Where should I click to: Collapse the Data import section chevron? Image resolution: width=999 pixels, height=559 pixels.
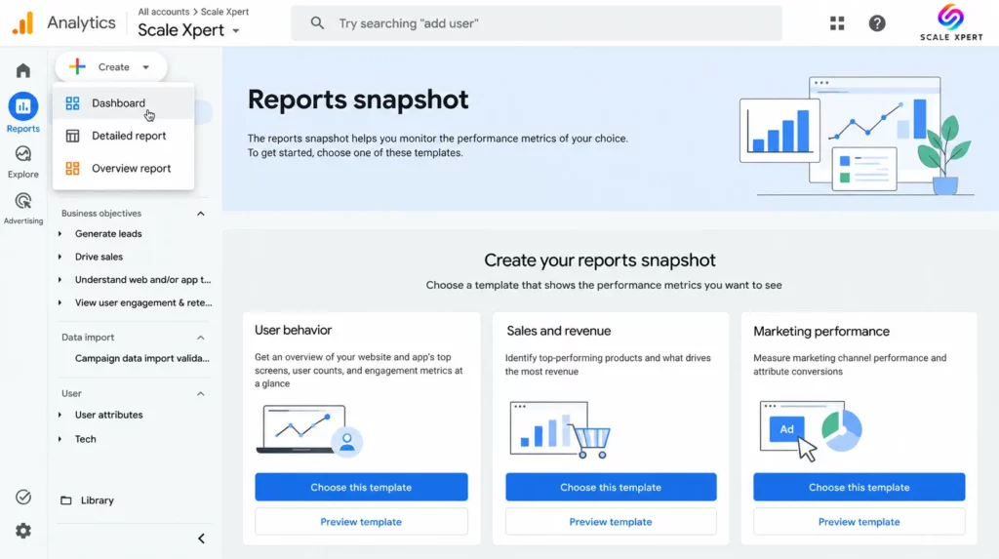[201, 338]
